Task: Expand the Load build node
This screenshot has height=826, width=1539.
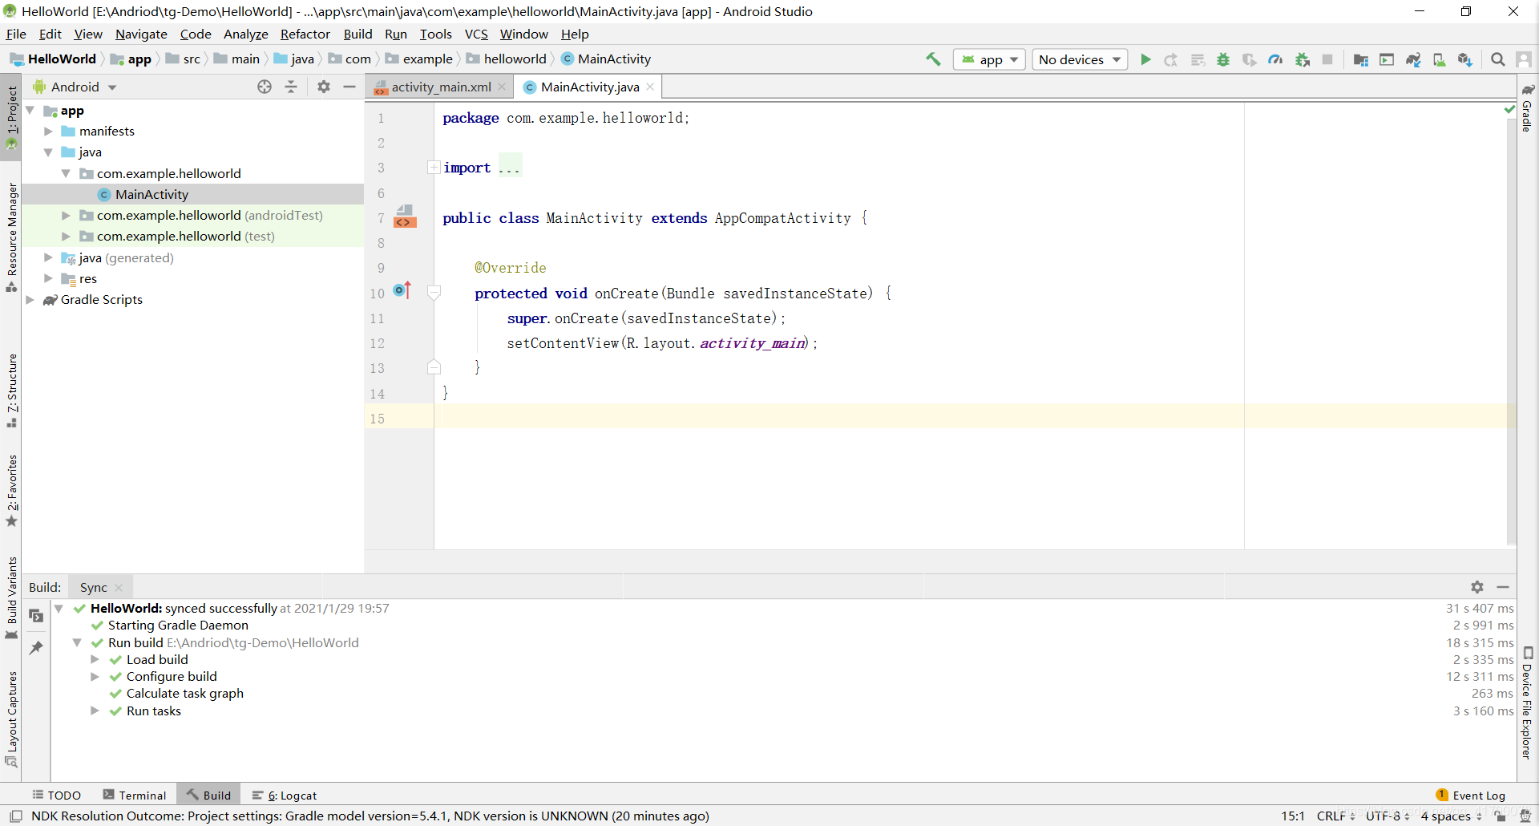Action: [x=95, y=660]
